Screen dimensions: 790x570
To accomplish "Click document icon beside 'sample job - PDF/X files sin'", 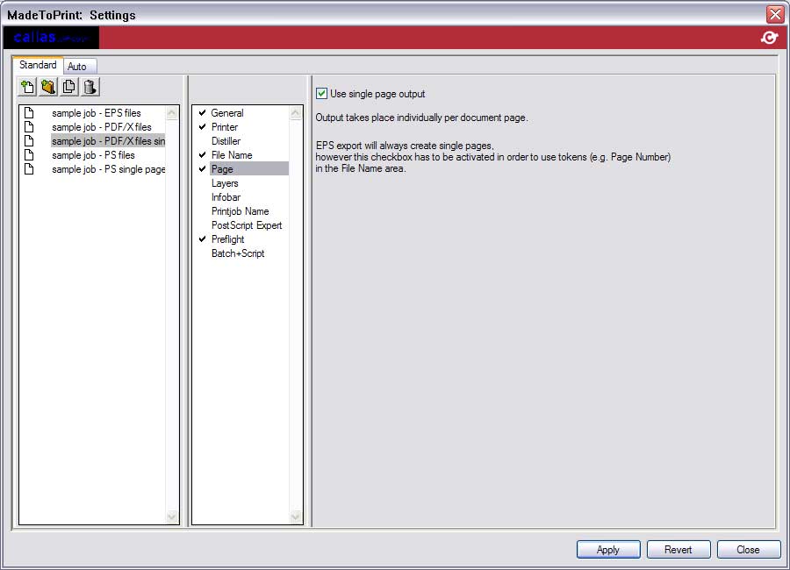I will click(29, 140).
